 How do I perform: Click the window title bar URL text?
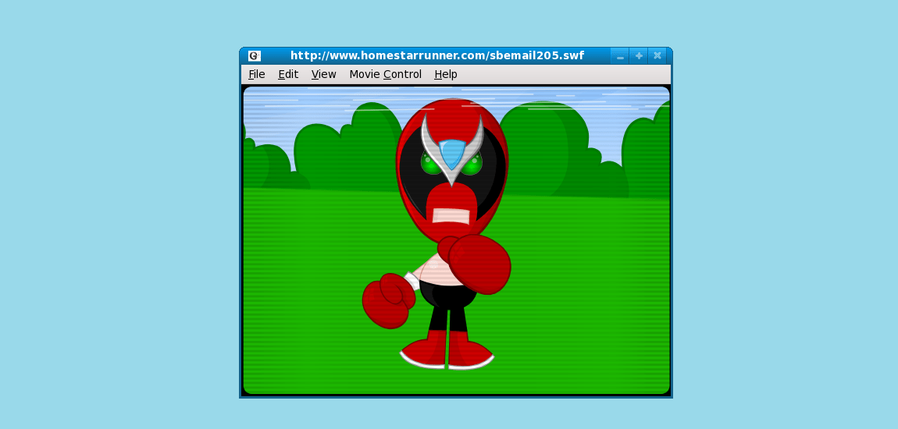(x=437, y=55)
